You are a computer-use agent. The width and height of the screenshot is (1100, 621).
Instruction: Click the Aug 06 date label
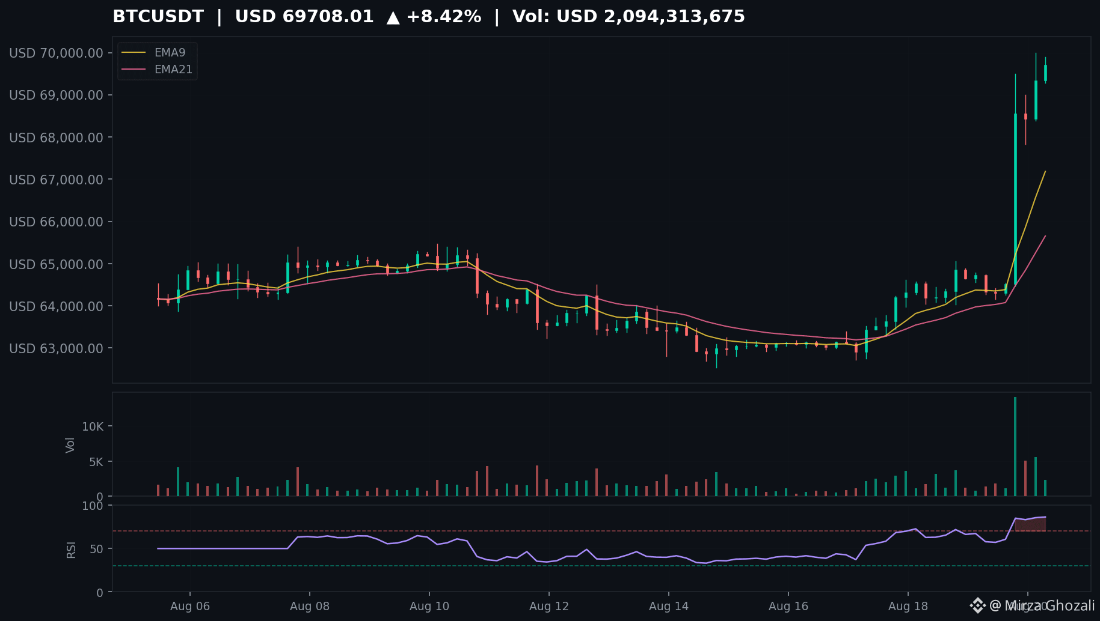[x=190, y=606]
